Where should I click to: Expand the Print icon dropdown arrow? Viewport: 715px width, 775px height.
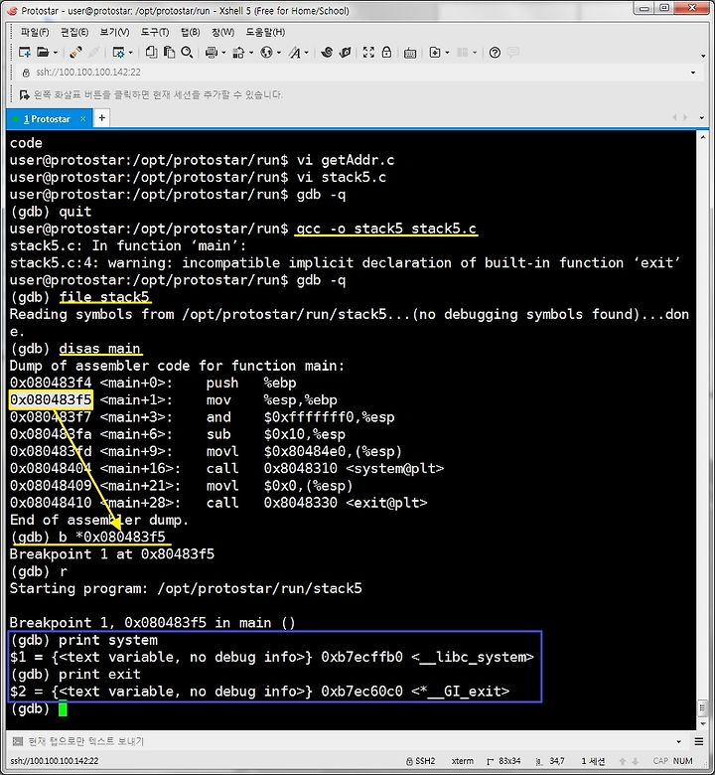coord(223,53)
